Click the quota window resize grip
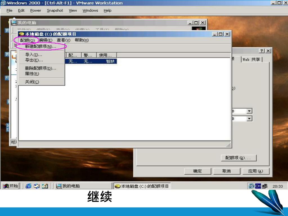 point(228,145)
